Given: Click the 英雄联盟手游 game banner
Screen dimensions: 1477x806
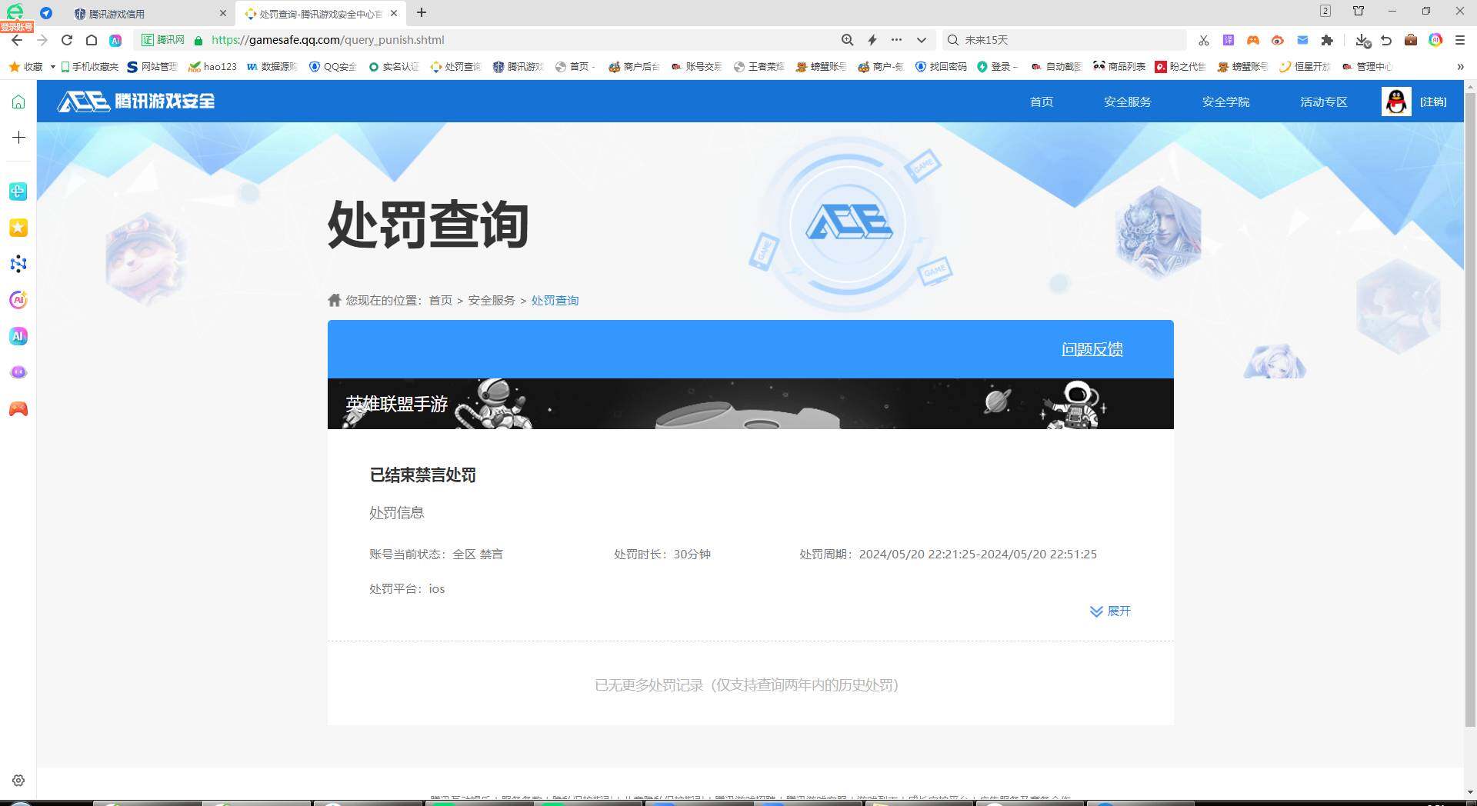Looking at the screenshot, I should point(750,404).
